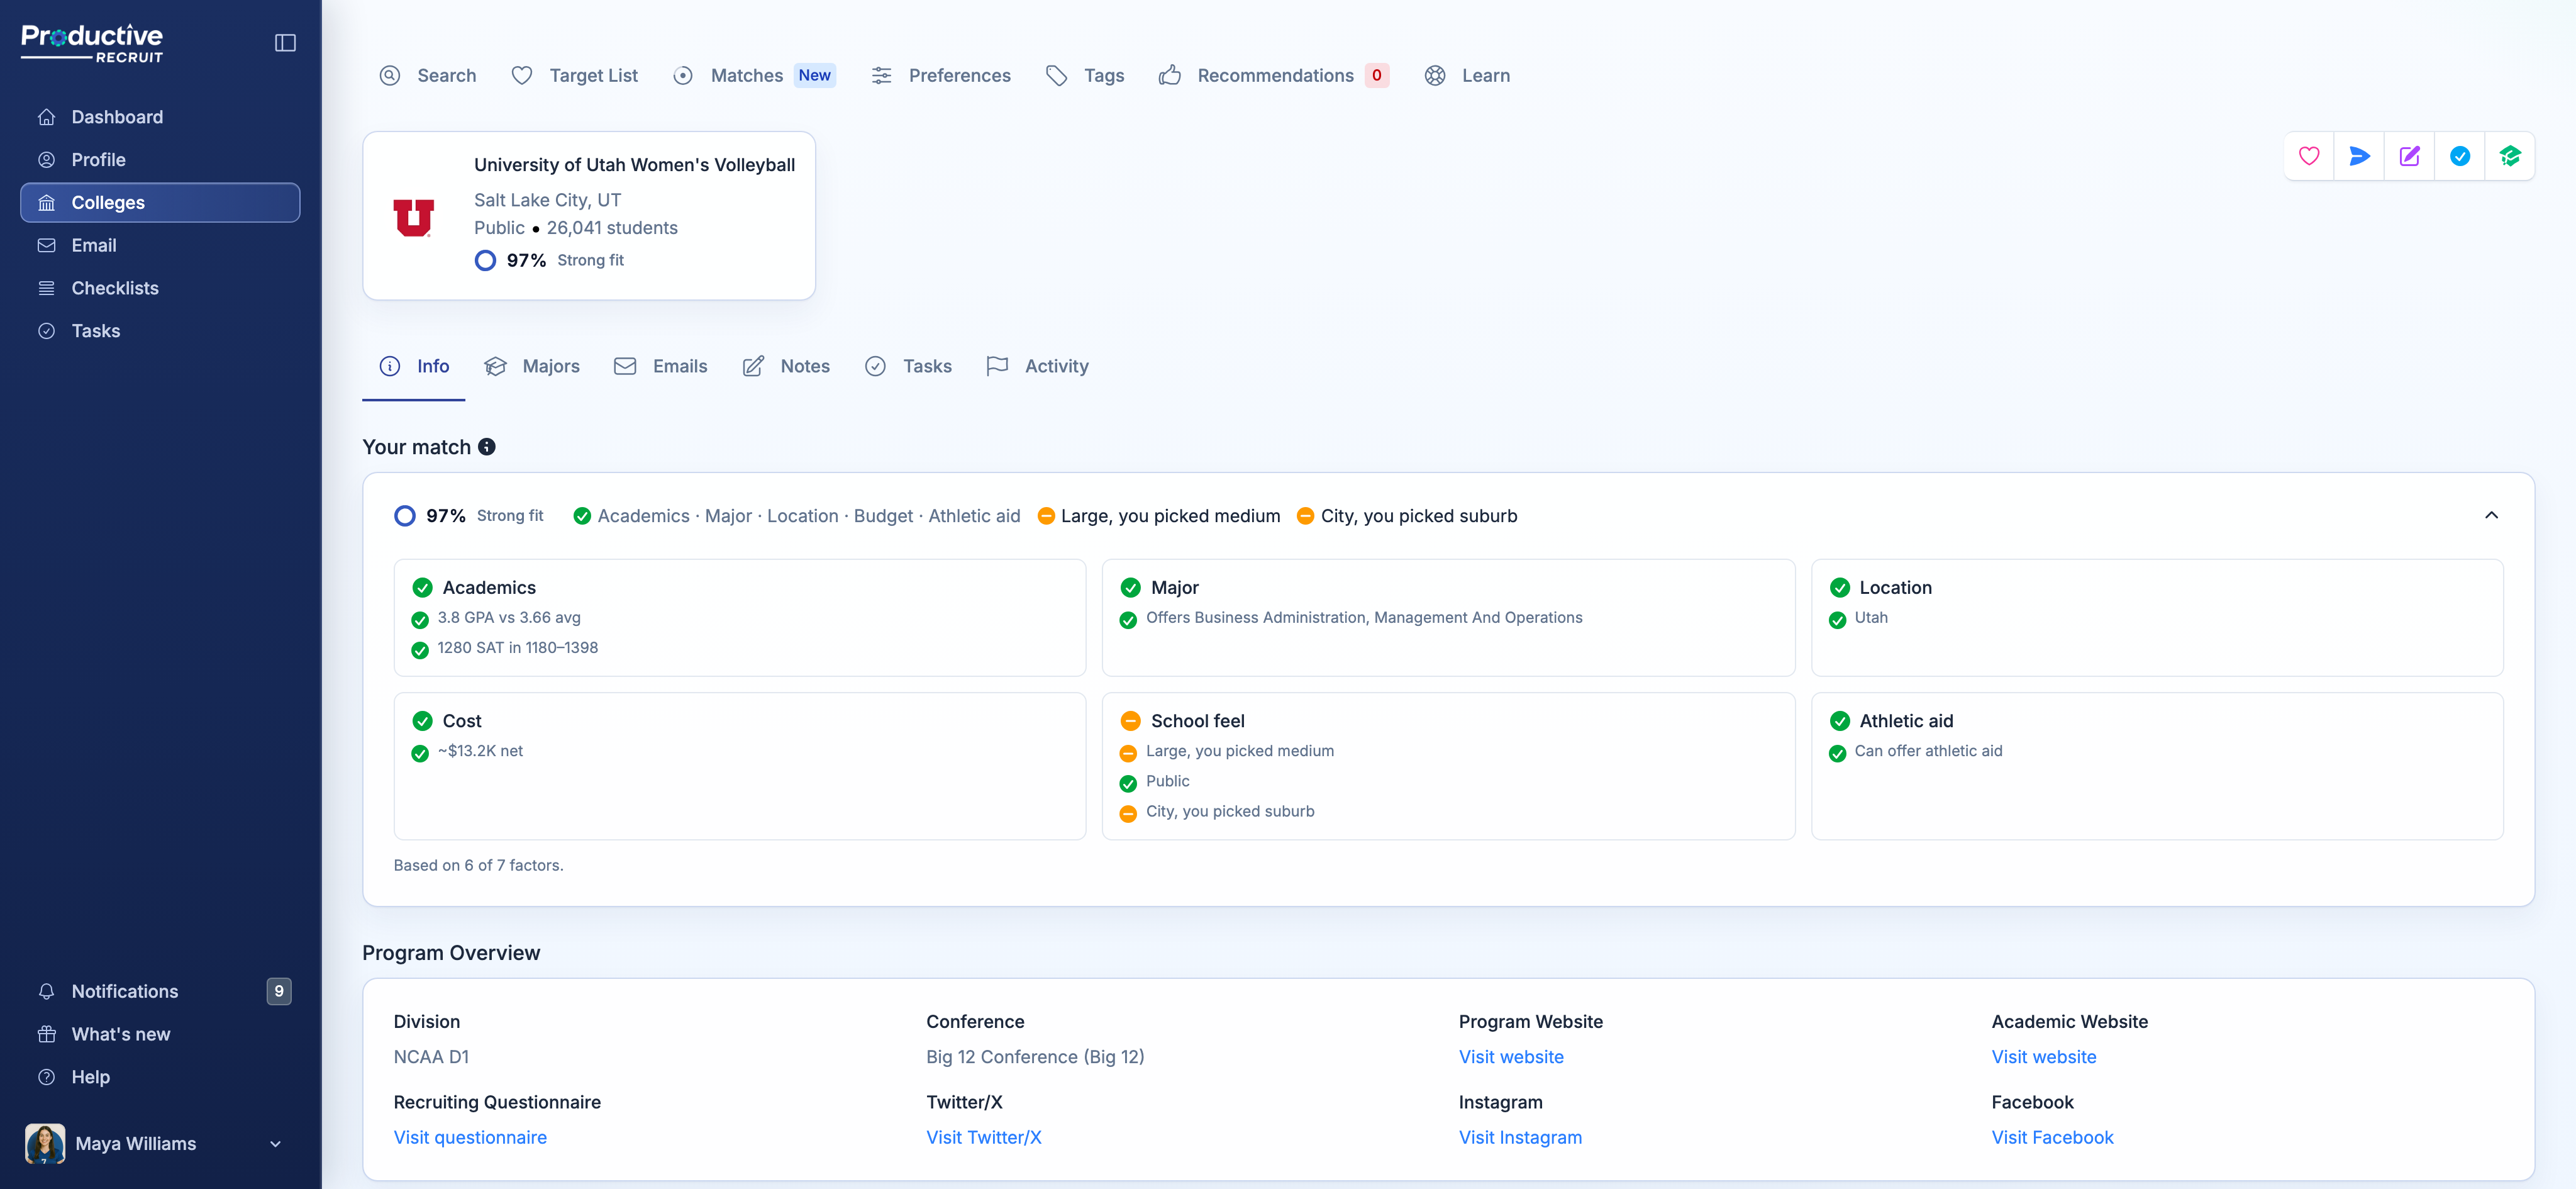The width and height of the screenshot is (2576, 1189).
Task: Click the green graduation cap icon
Action: (2510, 156)
